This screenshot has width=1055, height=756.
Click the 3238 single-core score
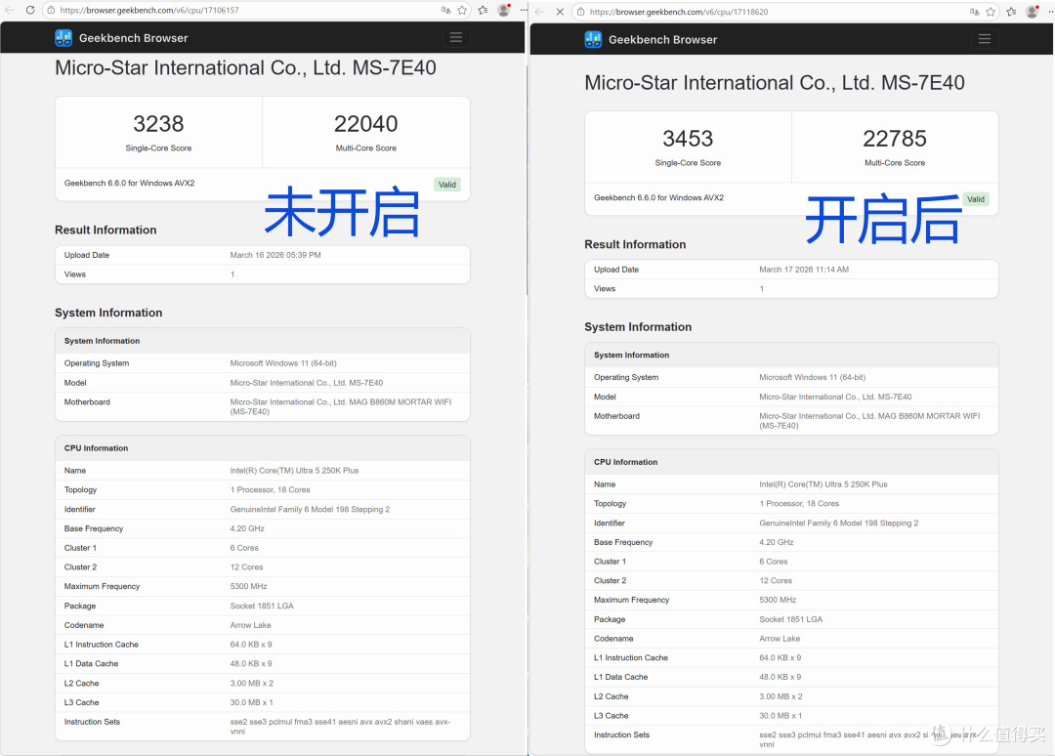click(x=158, y=124)
